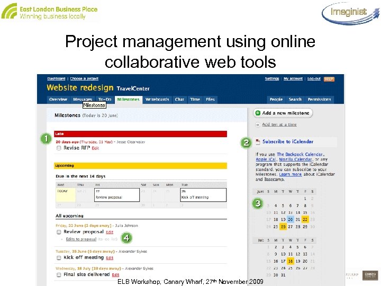Click Add a new milestone button
The height and width of the screenshot is (286, 381).
283,113
